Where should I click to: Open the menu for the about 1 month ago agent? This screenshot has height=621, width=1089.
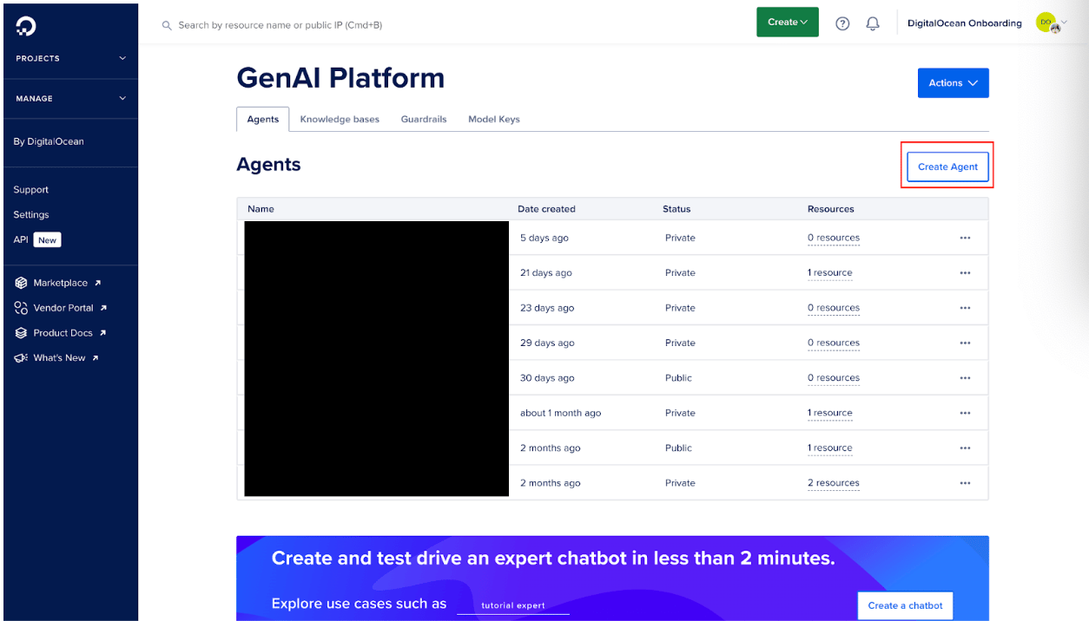click(965, 413)
